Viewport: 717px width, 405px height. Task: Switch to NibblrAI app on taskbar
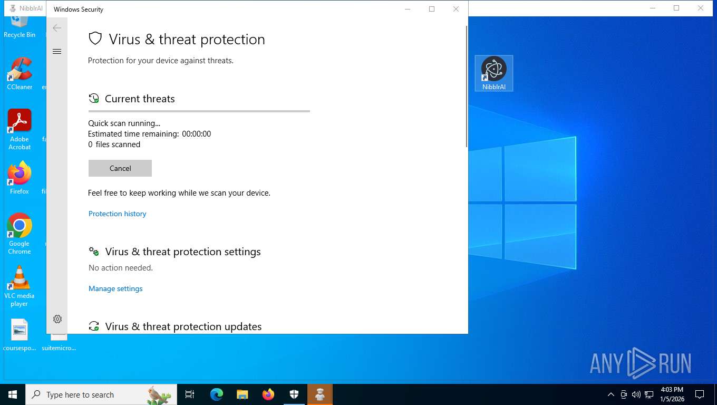point(320,394)
